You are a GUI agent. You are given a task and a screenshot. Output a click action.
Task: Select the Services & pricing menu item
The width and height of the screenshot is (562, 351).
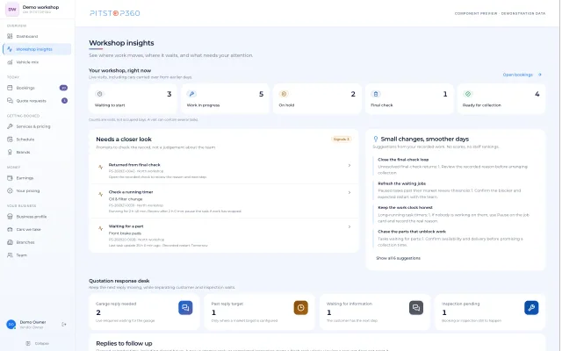37,126
